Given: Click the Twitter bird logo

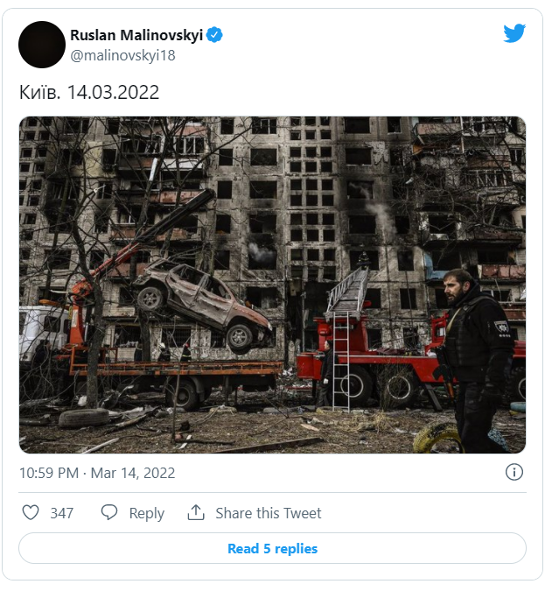Looking at the screenshot, I should tap(514, 34).
